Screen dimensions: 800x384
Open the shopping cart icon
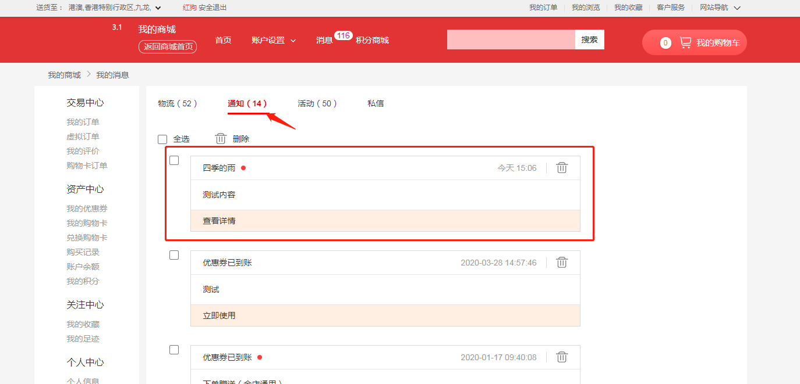[685, 42]
